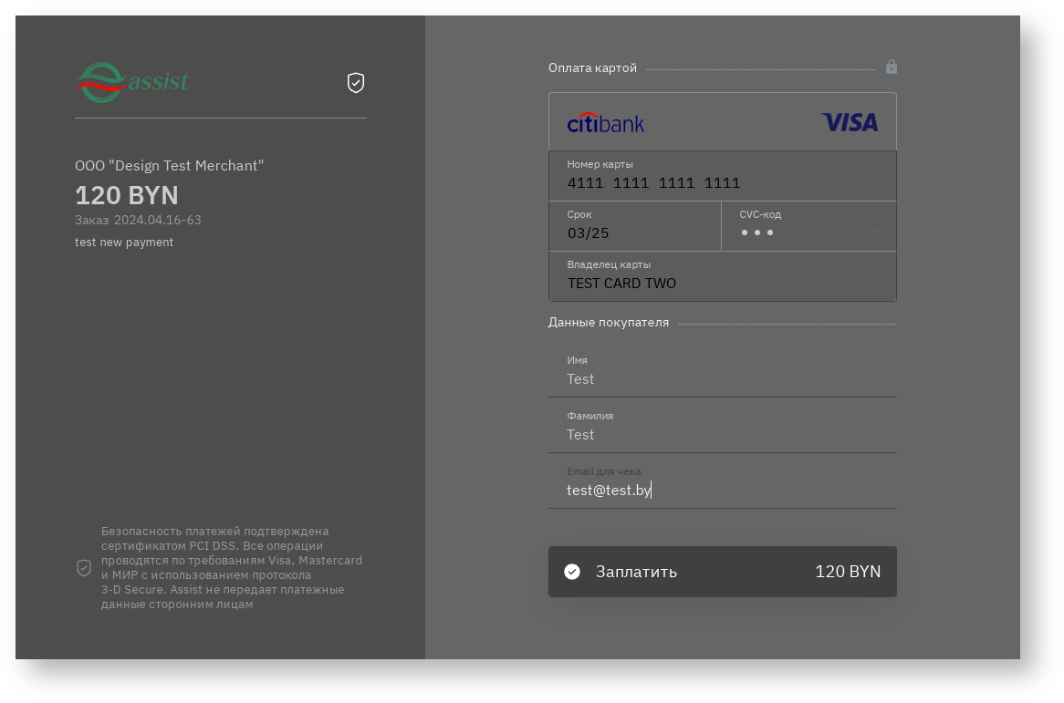
Task: Select the Фамилия surname field
Action: [x=722, y=434]
